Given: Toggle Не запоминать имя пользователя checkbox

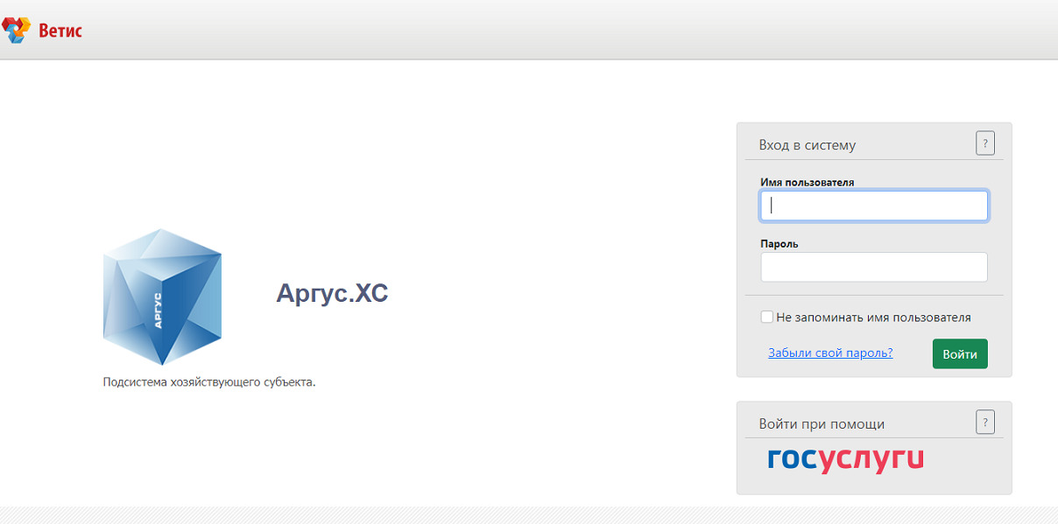Looking at the screenshot, I should click(767, 317).
